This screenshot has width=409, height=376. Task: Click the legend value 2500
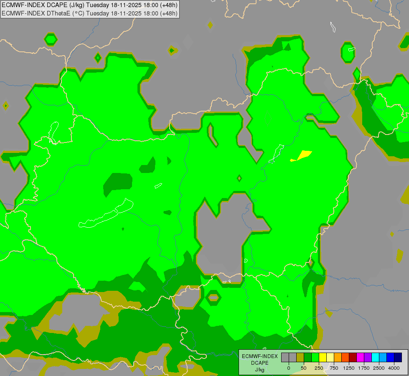pos(379,368)
